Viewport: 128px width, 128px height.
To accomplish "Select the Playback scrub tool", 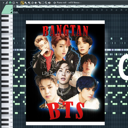I will [49, 3].
